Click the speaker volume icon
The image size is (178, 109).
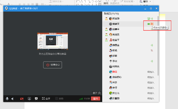coord(13,99)
